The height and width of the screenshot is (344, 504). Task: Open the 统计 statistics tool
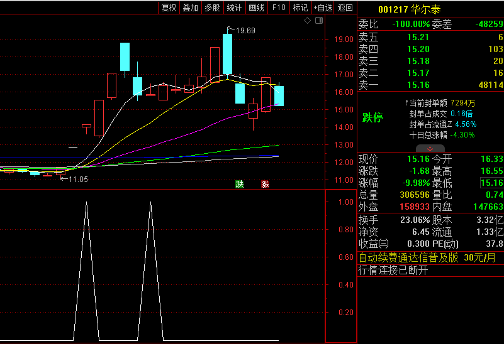(234, 8)
